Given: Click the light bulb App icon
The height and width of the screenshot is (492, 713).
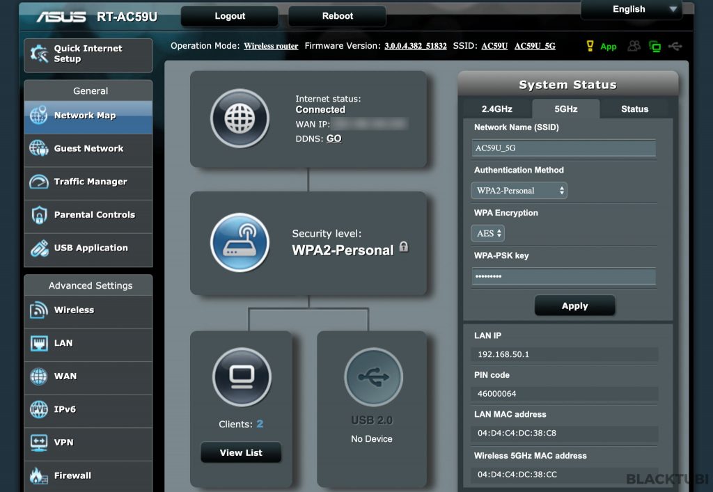Looking at the screenshot, I should [590, 46].
